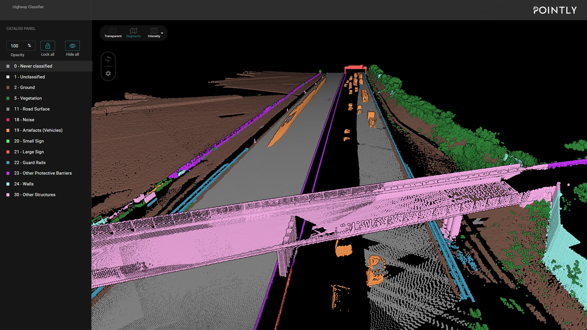Image resolution: width=587 pixels, height=330 pixels.
Task: Select 23 - Other Protective Barriers class
Action: (x=47, y=173)
